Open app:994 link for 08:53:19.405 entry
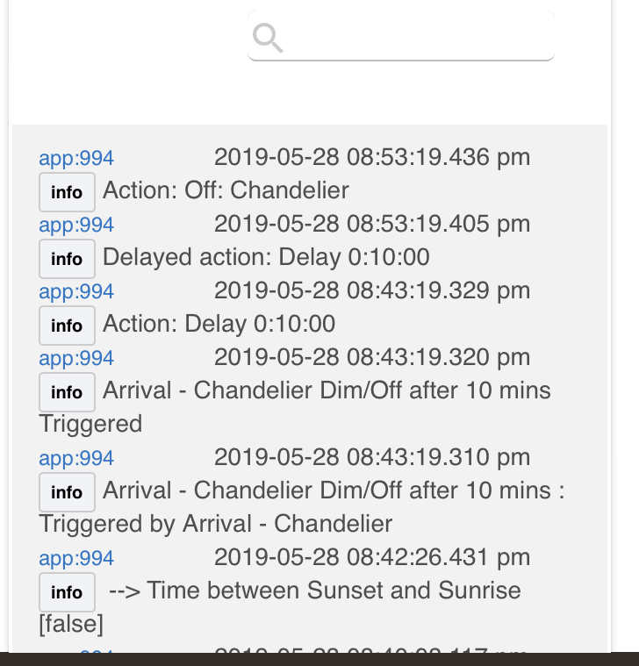 (x=76, y=225)
